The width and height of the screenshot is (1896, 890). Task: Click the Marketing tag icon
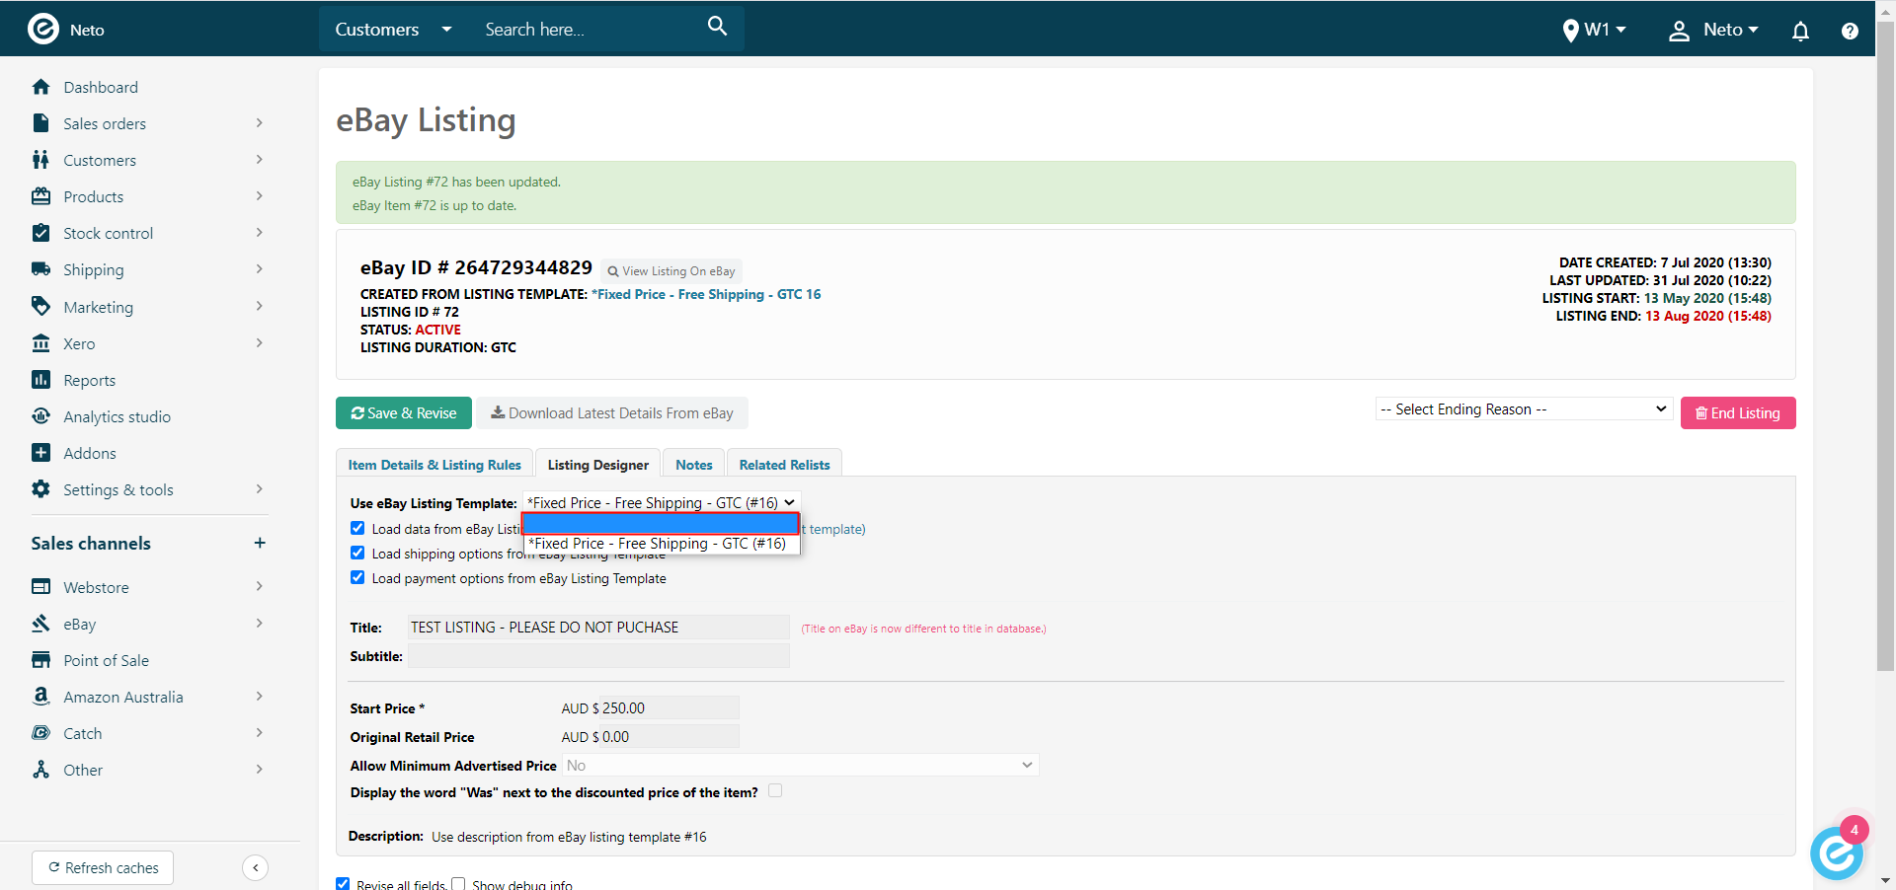tap(40, 306)
